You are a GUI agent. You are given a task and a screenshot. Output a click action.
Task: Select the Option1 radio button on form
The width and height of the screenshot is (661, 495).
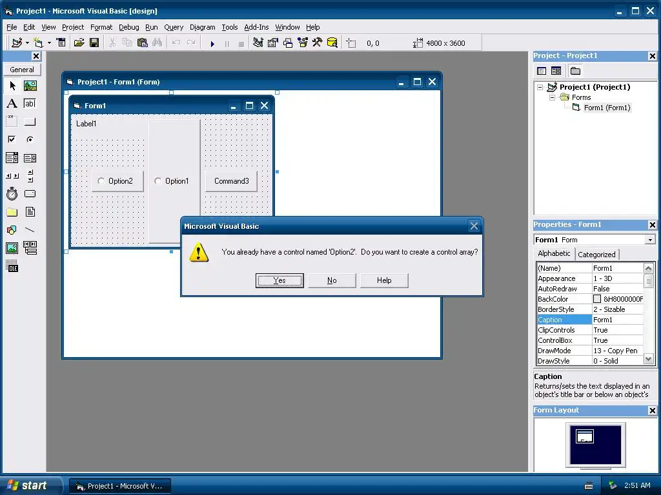tap(158, 181)
